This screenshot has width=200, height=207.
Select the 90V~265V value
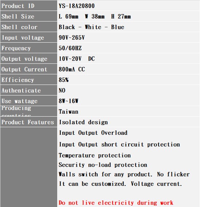pyautogui.click(x=72, y=38)
